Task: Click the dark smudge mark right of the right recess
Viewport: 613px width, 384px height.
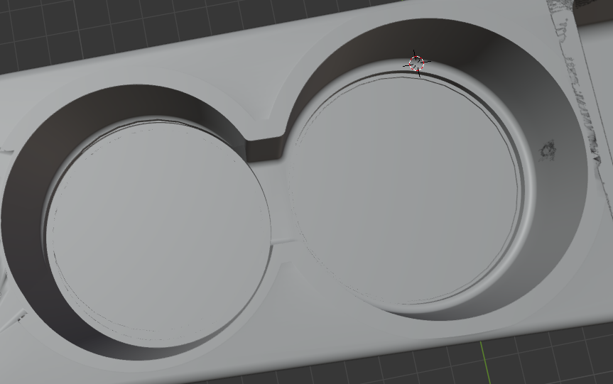Action: [548, 150]
